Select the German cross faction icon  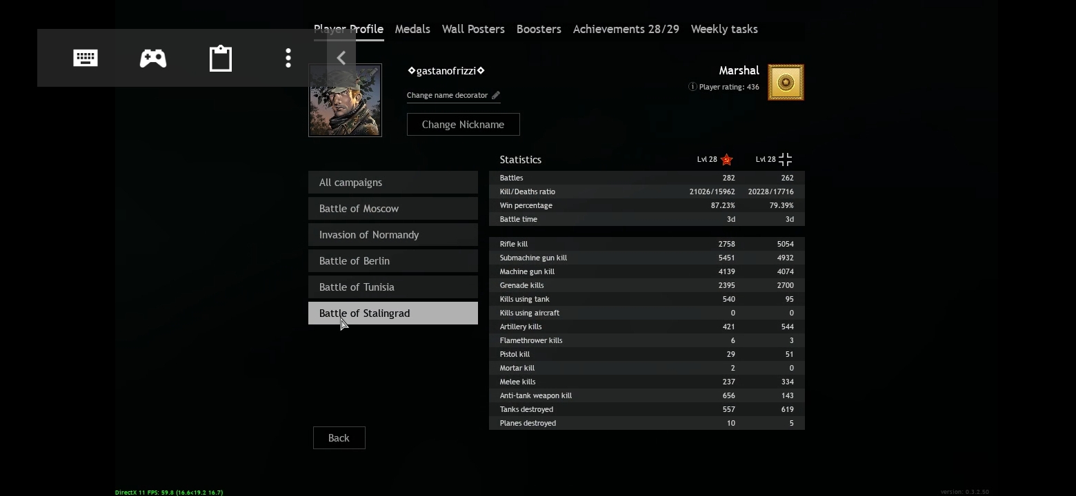click(785, 160)
